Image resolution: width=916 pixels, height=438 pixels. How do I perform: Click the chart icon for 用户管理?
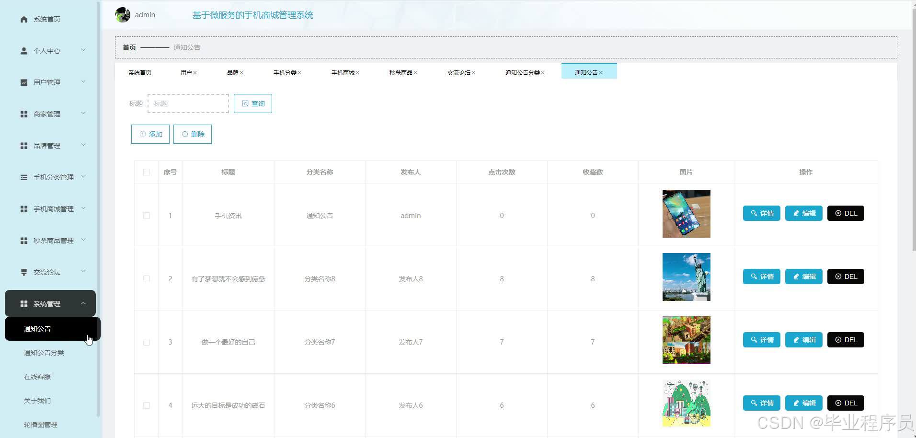point(24,82)
